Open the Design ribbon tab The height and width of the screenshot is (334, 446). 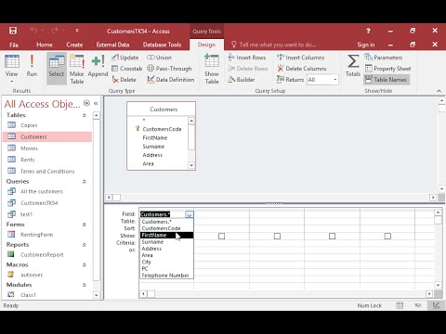206,45
